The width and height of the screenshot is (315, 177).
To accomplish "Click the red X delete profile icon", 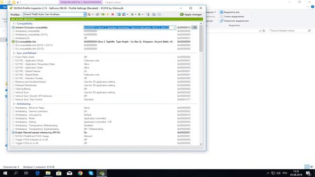I will pyautogui.click(x=113, y=14).
